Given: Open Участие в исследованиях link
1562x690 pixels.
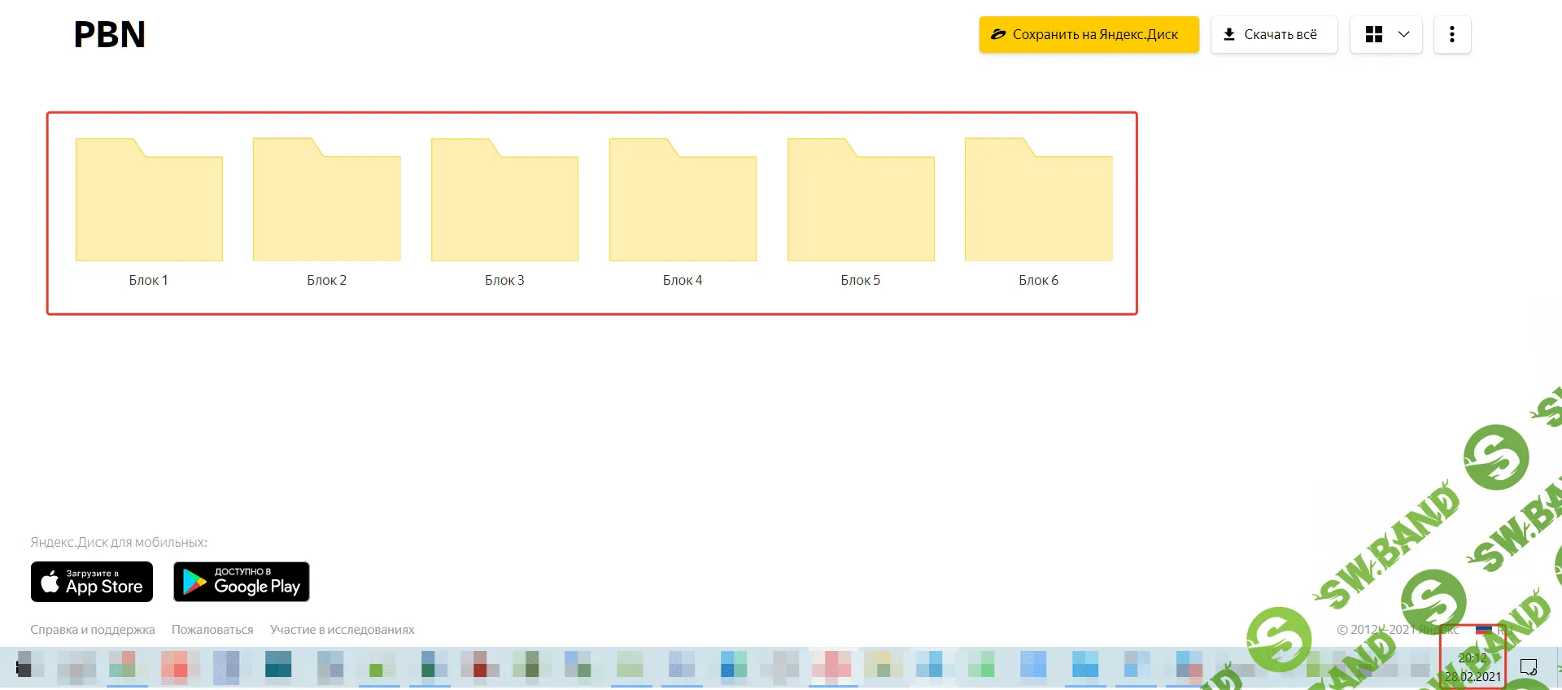Looking at the screenshot, I should click(x=342, y=630).
